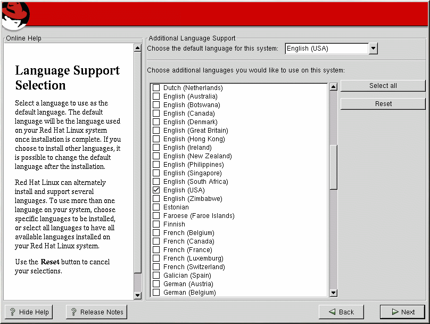Go Back to previous step
Viewport: 430px width, 324px height.
coord(341,312)
